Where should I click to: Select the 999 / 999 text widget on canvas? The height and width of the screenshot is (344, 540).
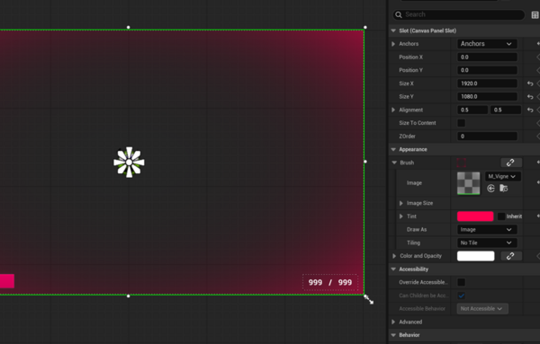[330, 283]
